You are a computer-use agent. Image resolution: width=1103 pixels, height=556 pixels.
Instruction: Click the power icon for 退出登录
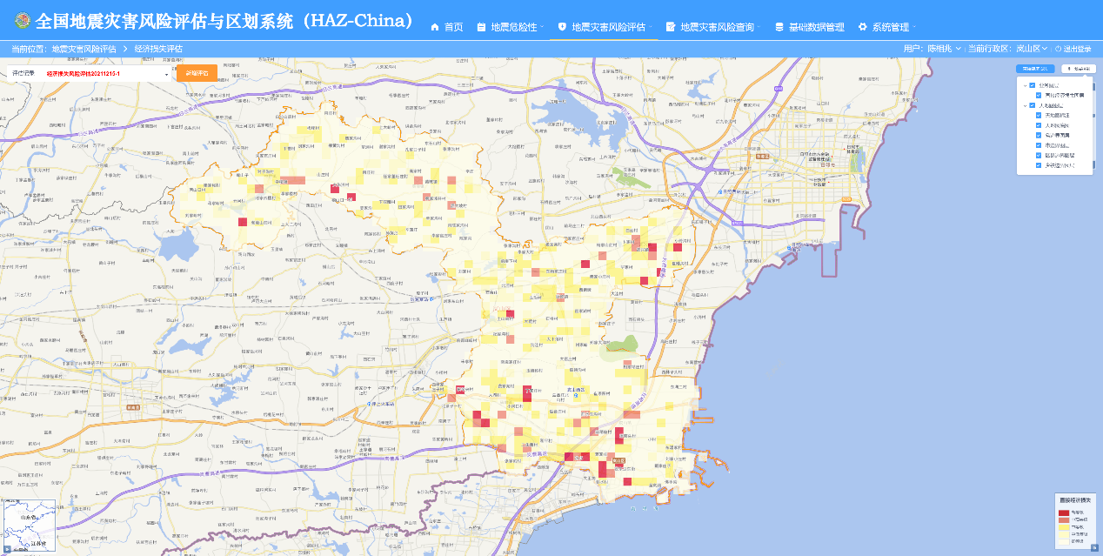click(1059, 49)
